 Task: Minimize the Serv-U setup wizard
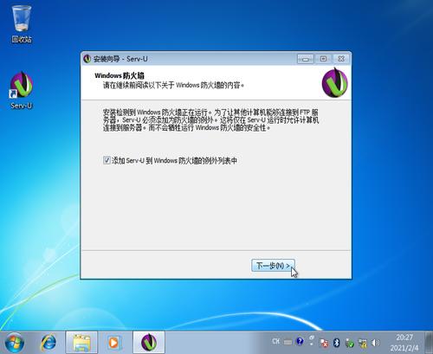pyautogui.click(x=306, y=59)
